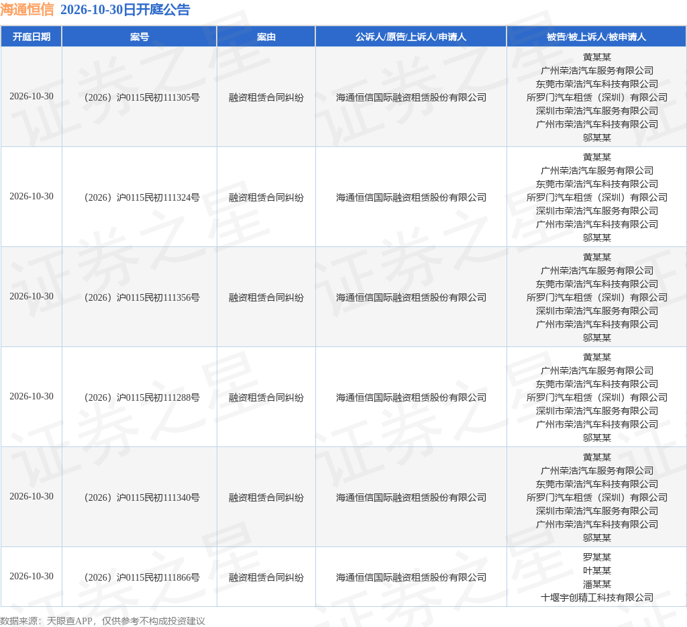Click the 2026-10-30 date in the 111288 row

(32, 396)
